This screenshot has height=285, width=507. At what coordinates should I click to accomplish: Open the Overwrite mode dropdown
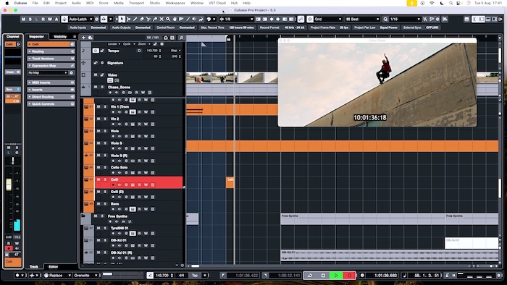85,276
